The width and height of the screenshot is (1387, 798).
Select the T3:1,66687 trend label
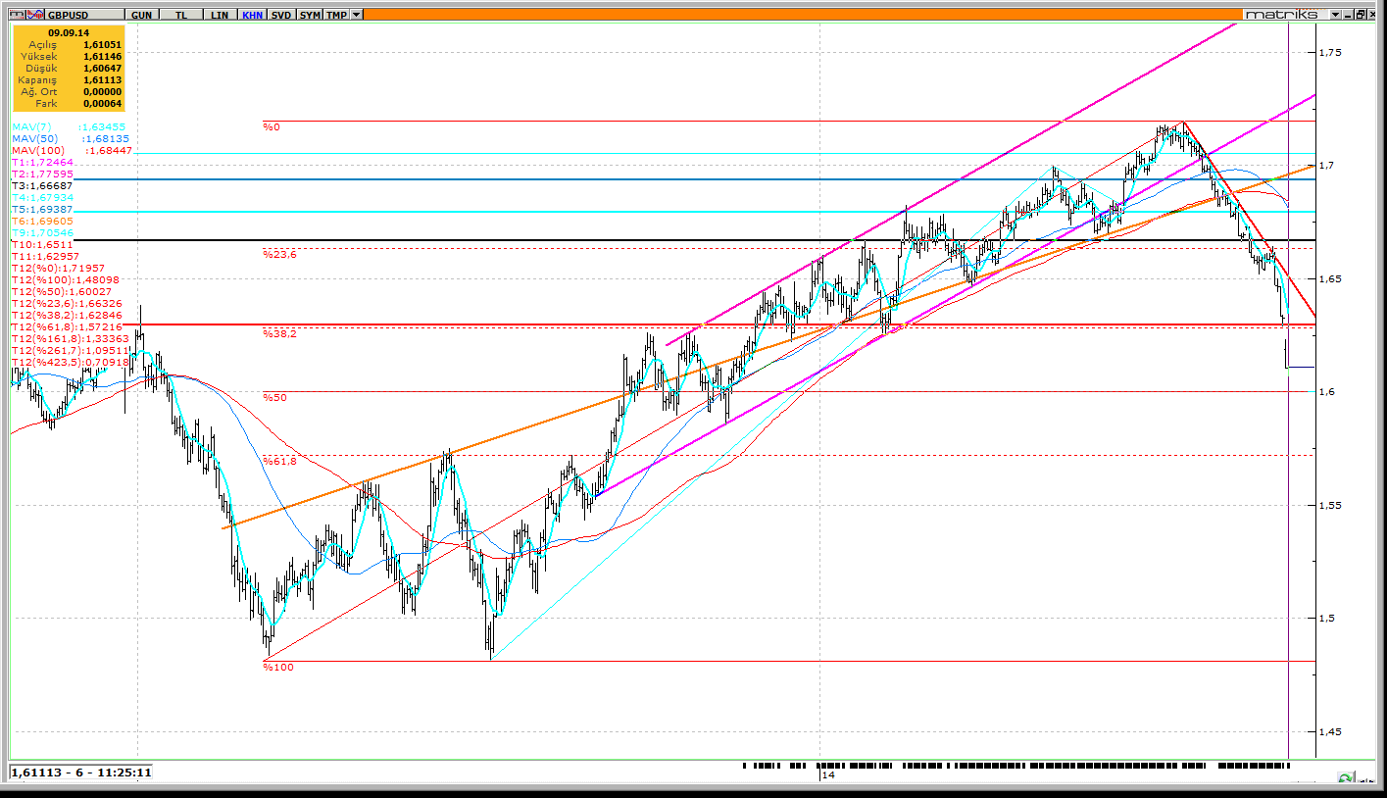click(x=42, y=186)
